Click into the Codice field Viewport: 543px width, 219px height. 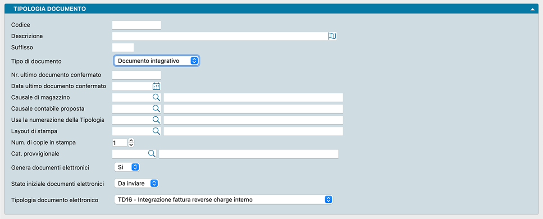[136, 25]
